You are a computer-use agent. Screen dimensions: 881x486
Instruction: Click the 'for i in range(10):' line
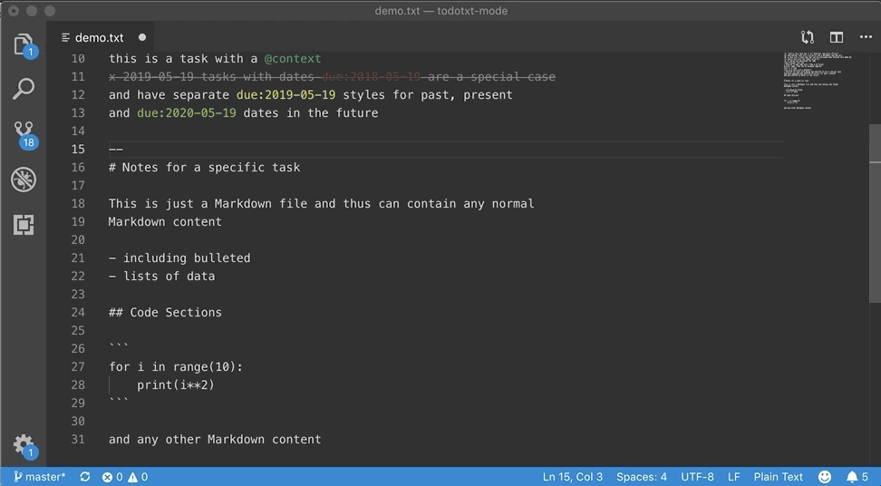tap(176, 367)
